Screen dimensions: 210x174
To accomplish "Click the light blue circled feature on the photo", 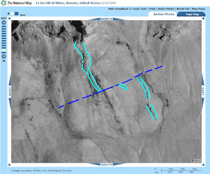I will 123,87.
